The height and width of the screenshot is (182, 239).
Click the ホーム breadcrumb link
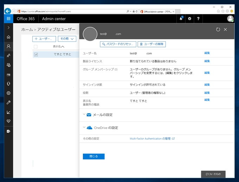[x=27, y=29]
